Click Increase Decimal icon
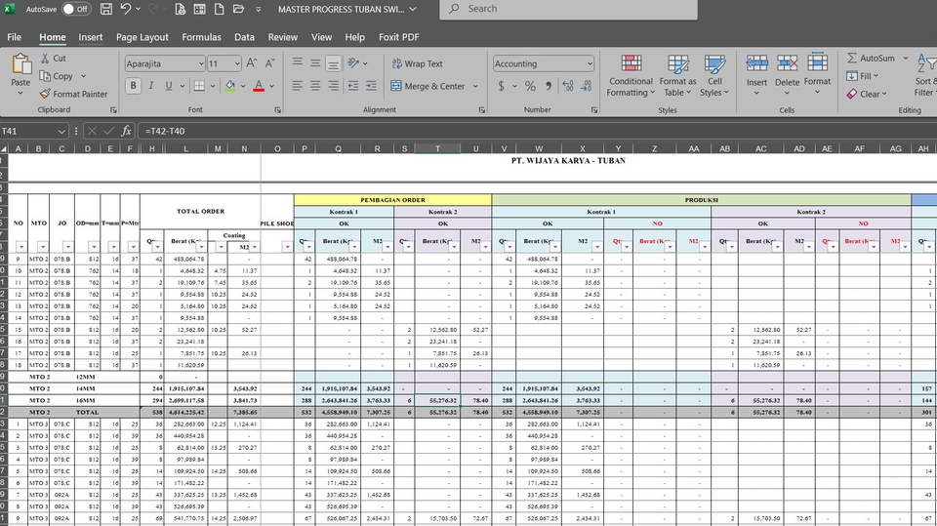This screenshot has width=937, height=526. 568,86
